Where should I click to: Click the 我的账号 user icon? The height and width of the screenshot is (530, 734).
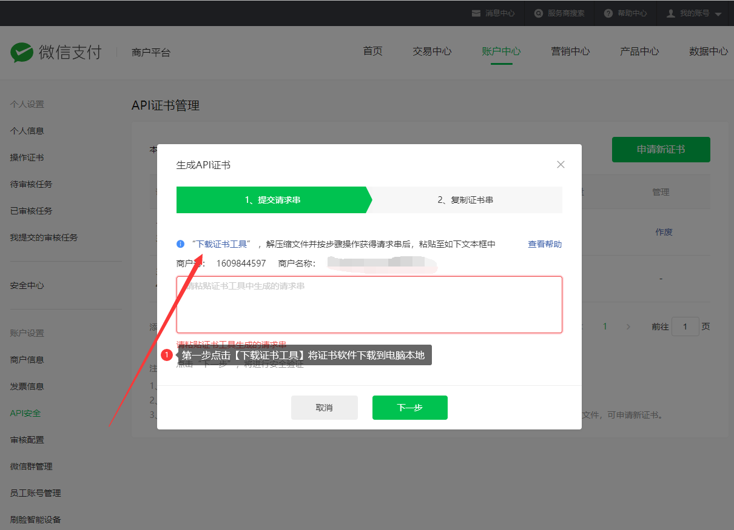pyautogui.click(x=671, y=13)
